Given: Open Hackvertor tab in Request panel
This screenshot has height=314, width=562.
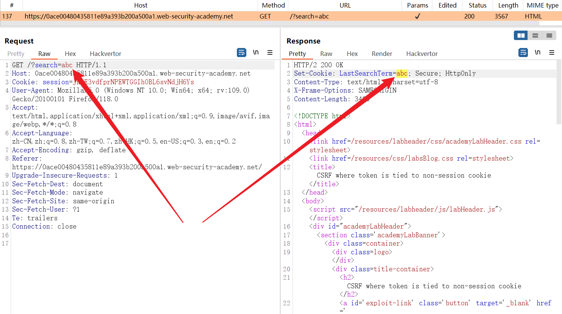Looking at the screenshot, I should (x=105, y=54).
